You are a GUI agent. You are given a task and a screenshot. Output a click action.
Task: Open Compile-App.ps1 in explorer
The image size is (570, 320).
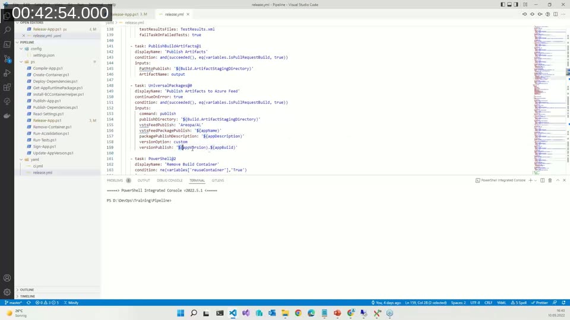click(47, 68)
